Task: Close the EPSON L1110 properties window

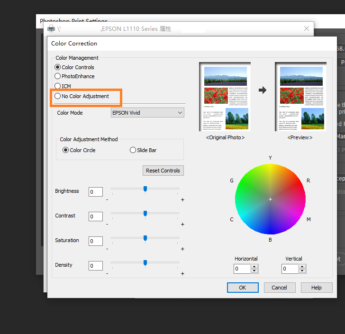Action: 307,29
